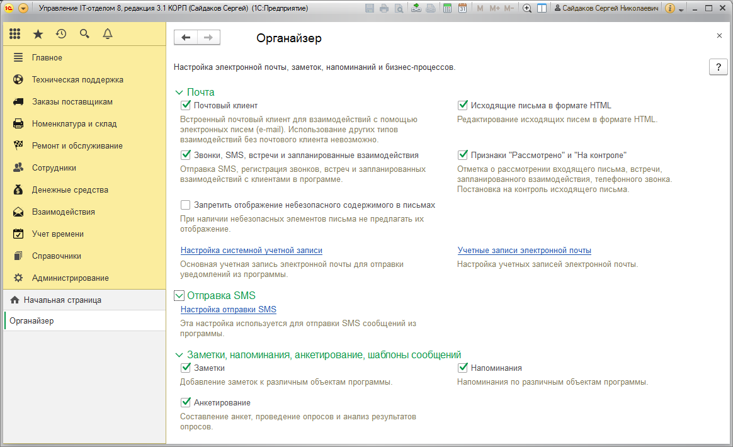Screen dimensions: 733x447
Task: Open the notifications bell
Action: pos(108,33)
